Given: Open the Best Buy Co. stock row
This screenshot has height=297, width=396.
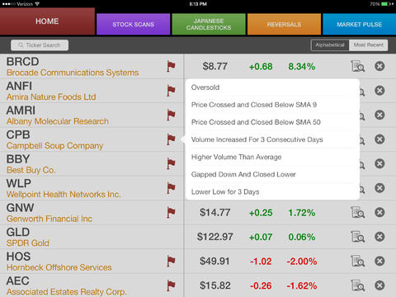Looking at the screenshot, I should point(92,164).
